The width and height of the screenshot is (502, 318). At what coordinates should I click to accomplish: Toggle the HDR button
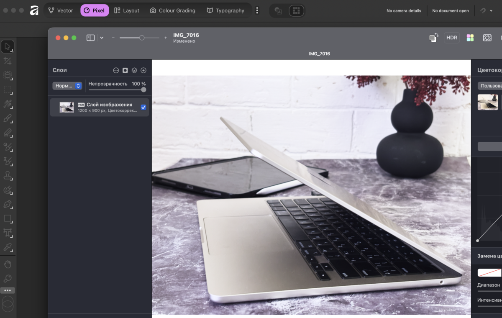pos(452,38)
